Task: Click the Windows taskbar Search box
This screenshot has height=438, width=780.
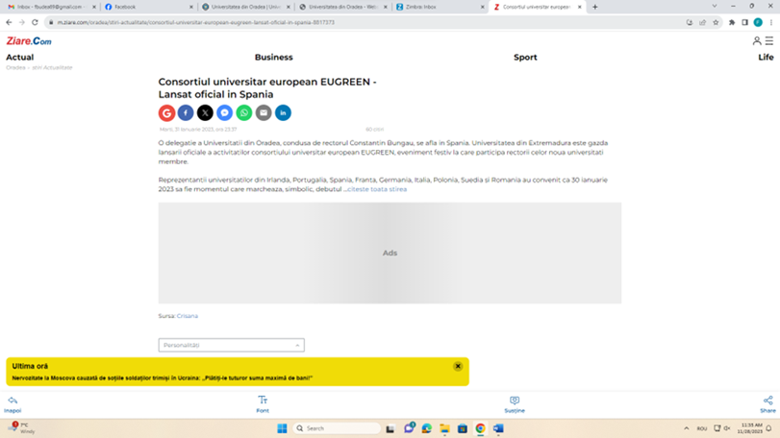Action: click(337, 428)
